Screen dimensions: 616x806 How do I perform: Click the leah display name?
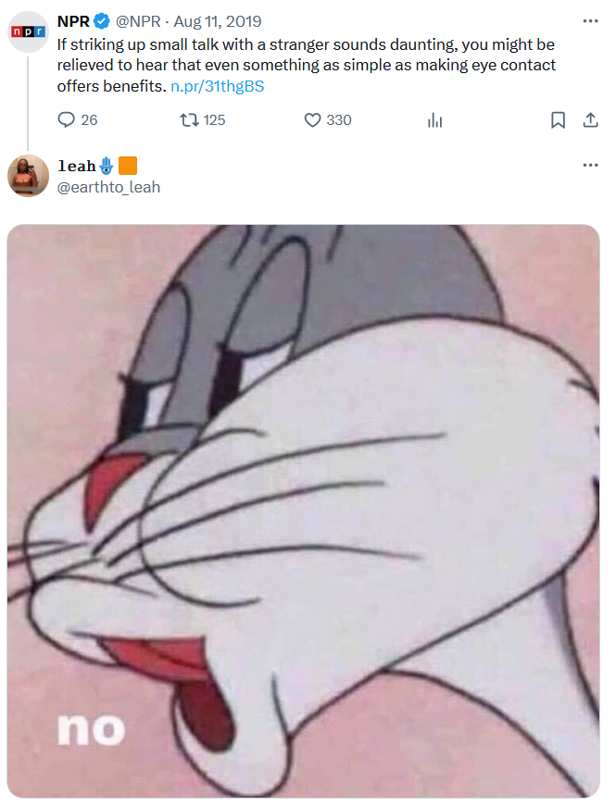coord(76,167)
